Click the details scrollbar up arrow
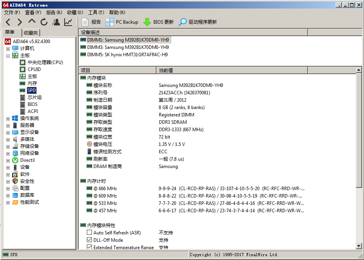364x260 pixels. click(359, 69)
